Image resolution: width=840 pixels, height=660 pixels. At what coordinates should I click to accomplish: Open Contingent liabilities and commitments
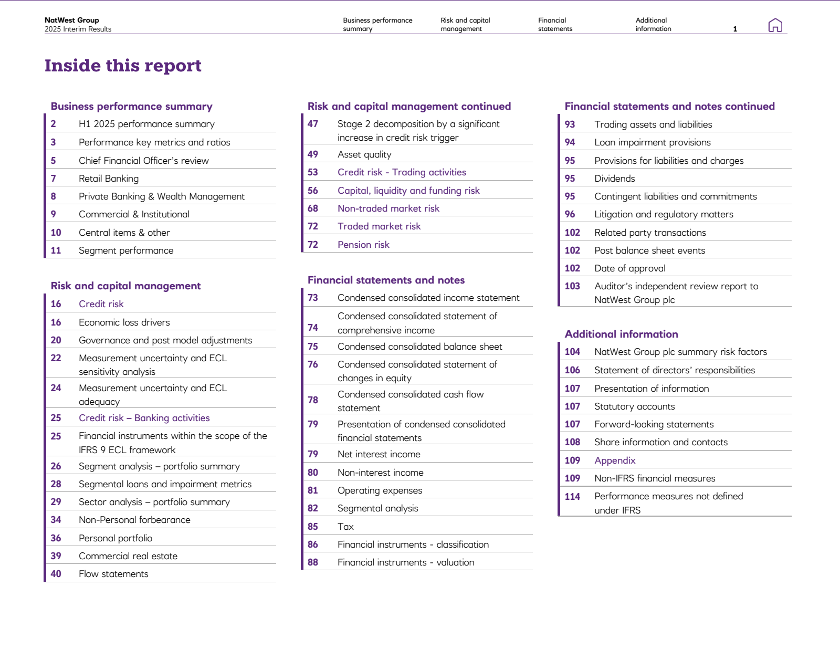tap(676, 196)
